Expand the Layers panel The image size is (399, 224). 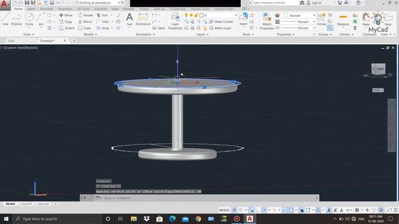click(x=202, y=34)
